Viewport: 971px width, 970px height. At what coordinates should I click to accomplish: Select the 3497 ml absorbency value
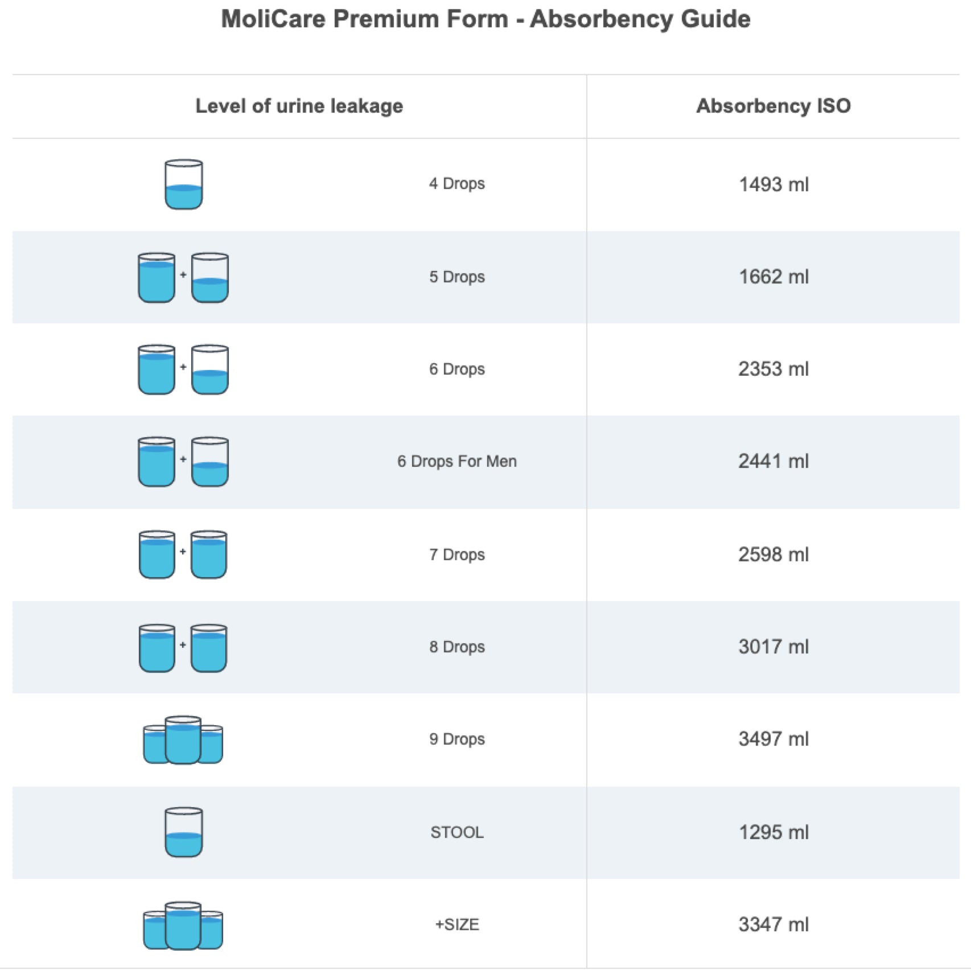pyautogui.click(x=773, y=739)
